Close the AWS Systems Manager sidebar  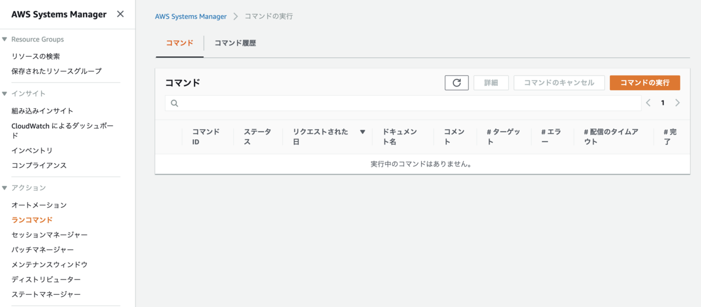(120, 14)
